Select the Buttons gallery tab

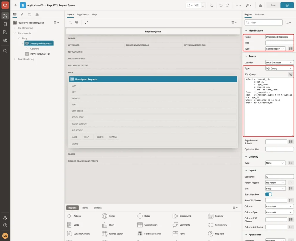98,207
